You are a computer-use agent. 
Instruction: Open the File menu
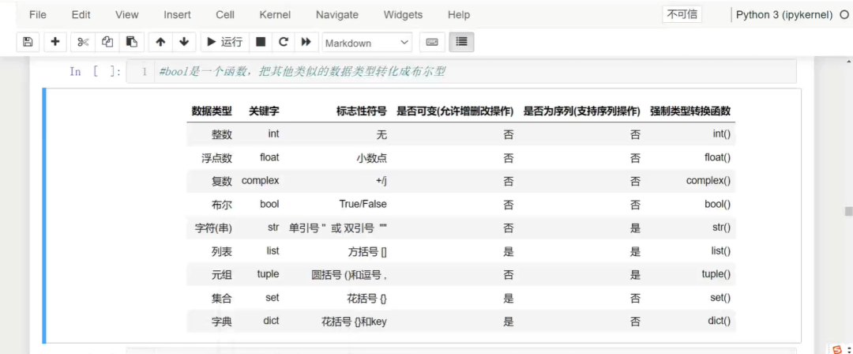[38, 15]
